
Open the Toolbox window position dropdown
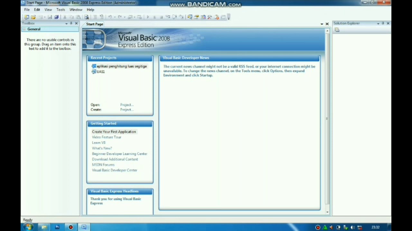coord(66,23)
